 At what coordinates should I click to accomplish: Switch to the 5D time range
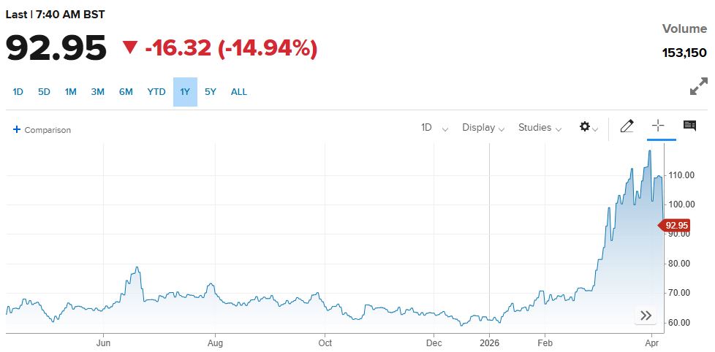pos(44,92)
